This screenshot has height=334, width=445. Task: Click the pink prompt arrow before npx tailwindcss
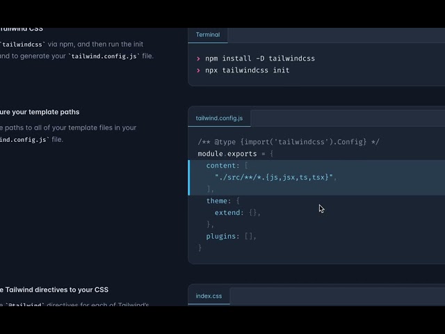[x=198, y=70]
